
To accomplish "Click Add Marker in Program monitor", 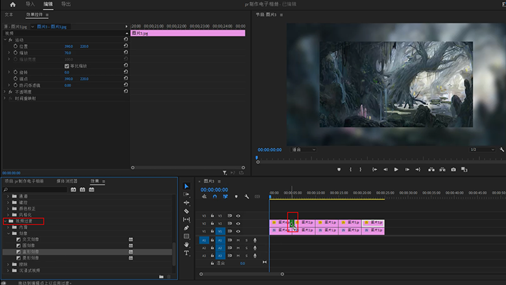I will 339,170.
